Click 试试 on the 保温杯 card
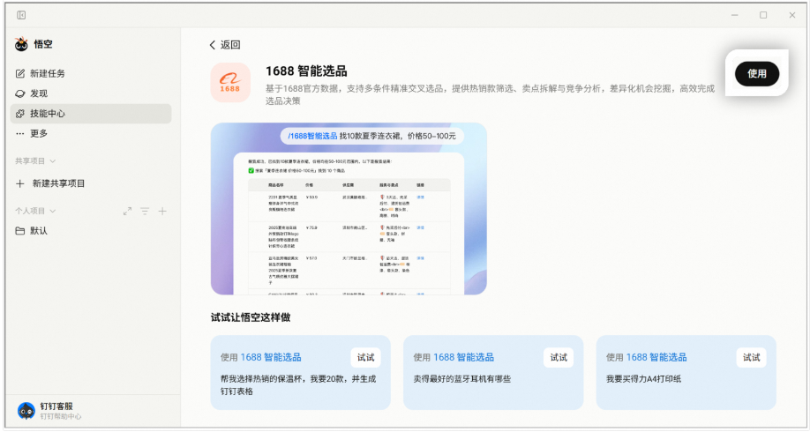The height and width of the screenshot is (432, 810). pos(366,357)
